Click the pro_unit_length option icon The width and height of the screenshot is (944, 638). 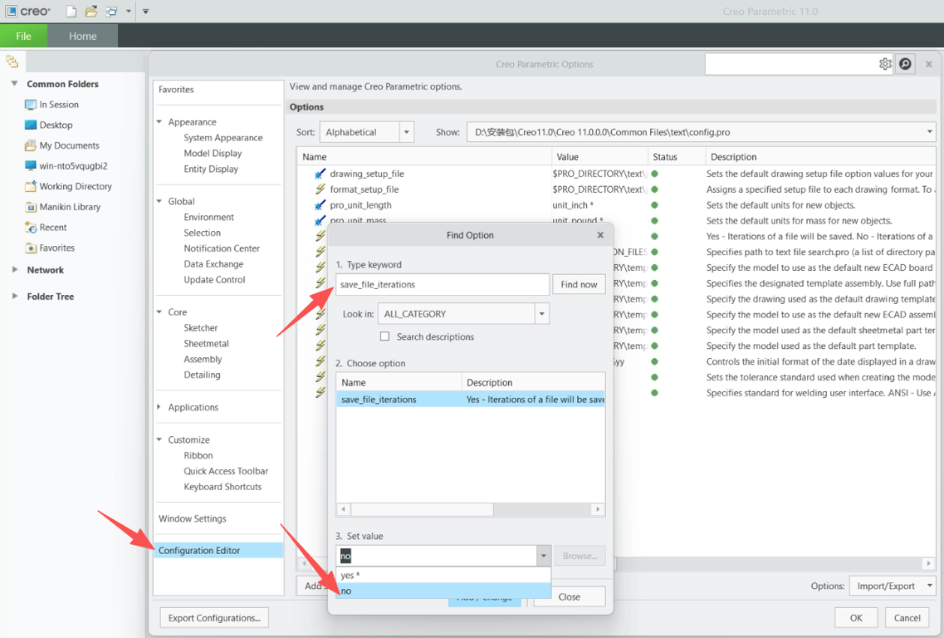320,205
